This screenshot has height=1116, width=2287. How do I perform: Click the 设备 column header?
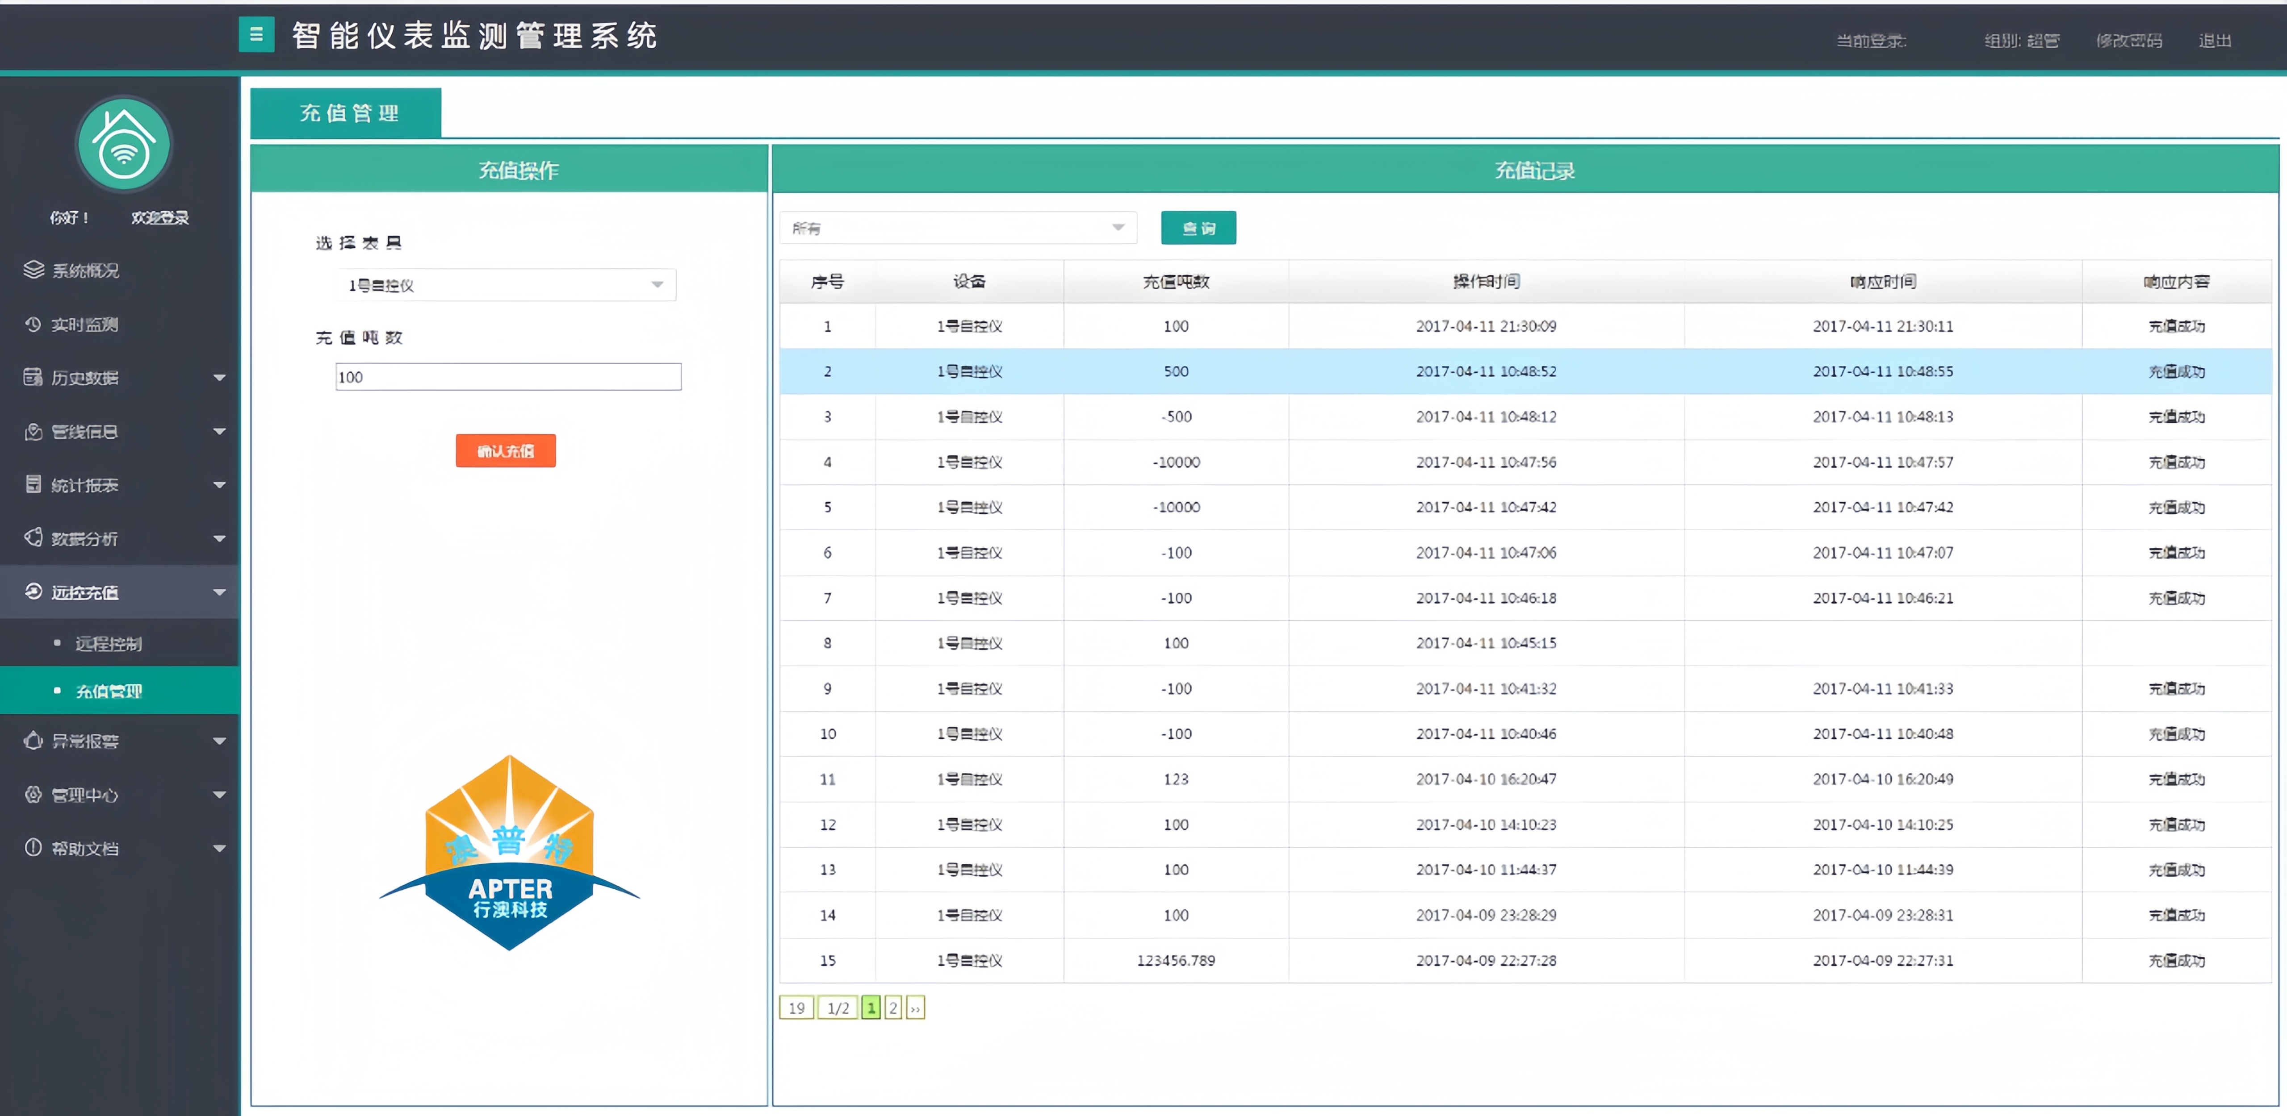click(969, 281)
